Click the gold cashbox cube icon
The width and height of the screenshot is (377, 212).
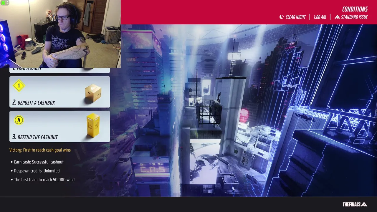pos(93,93)
